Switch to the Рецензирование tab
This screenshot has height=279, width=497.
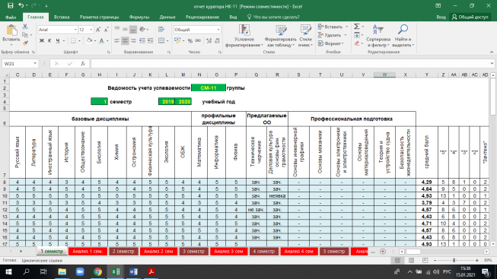point(202,17)
